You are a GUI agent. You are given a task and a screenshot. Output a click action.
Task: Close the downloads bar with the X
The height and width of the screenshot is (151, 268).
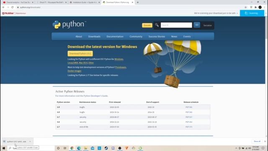click(265, 141)
